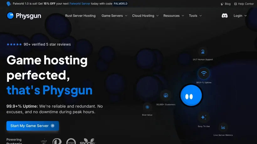The image size is (257, 144).
Task: Click the PALWORLD promo code
Action: click(120, 3)
